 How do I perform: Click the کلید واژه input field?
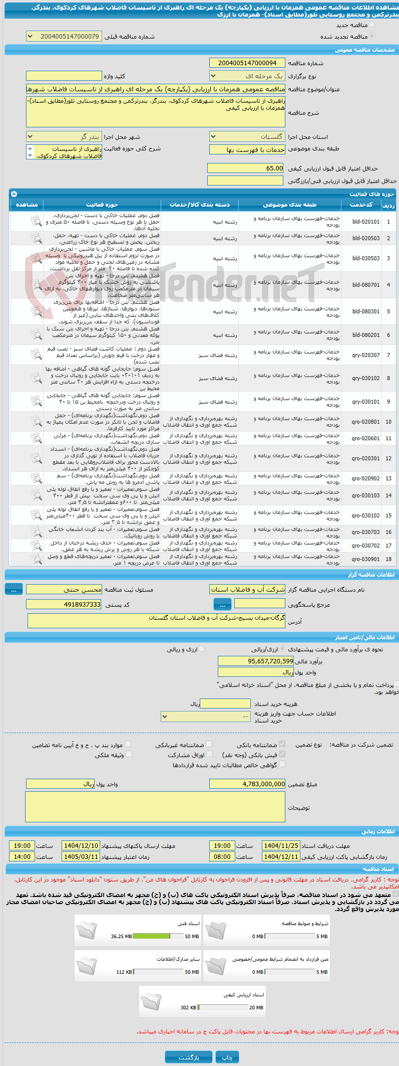(64, 76)
